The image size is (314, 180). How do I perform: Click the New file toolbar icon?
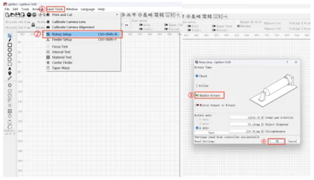[7, 15]
